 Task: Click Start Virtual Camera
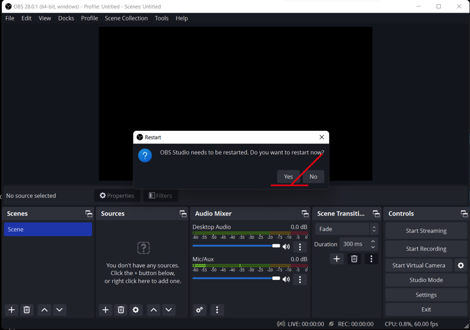pyautogui.click(x=419, y=265)
